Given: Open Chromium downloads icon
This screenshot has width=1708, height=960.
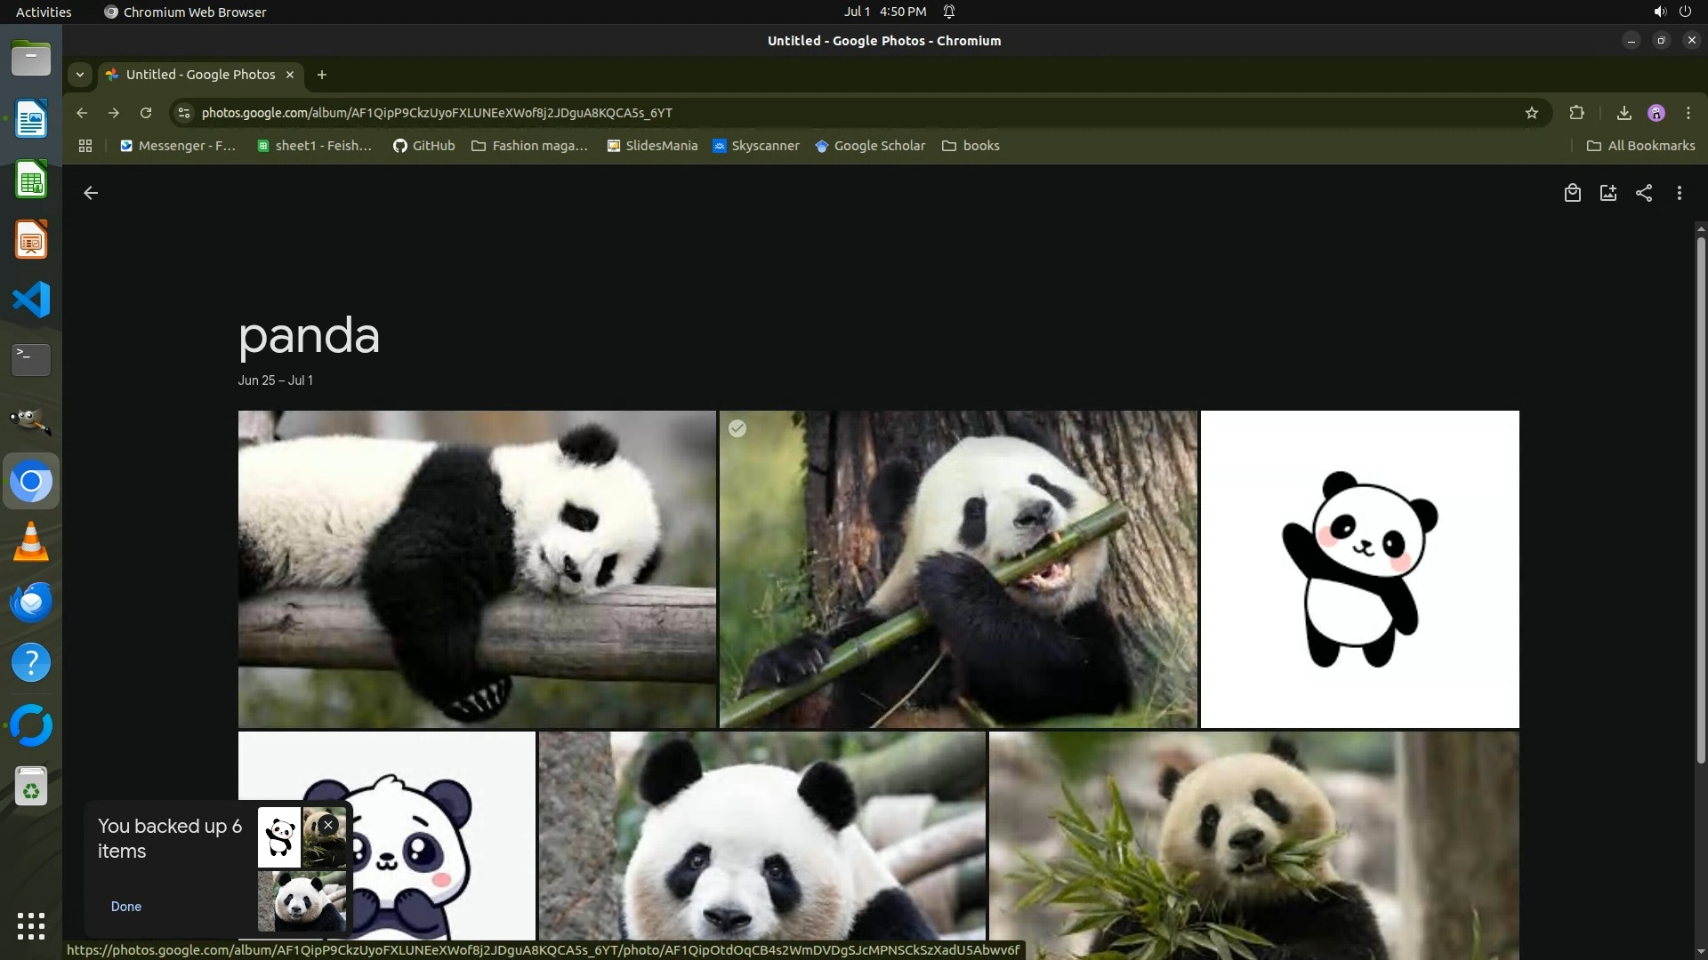Looking at the screenshot, I should point(1623,113).
